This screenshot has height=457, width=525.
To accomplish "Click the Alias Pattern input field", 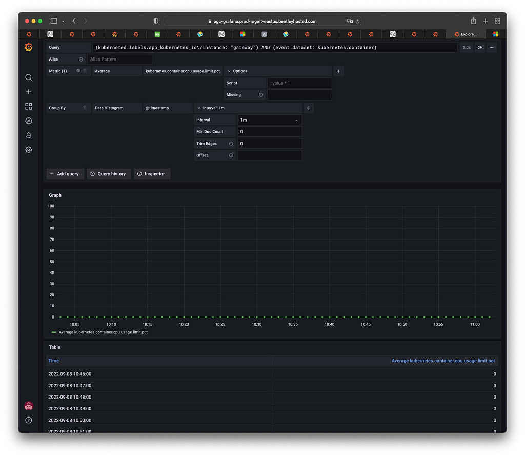I will [119, 59].
